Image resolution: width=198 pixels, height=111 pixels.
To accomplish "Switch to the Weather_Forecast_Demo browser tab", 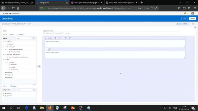I will (x=17, y=3).
